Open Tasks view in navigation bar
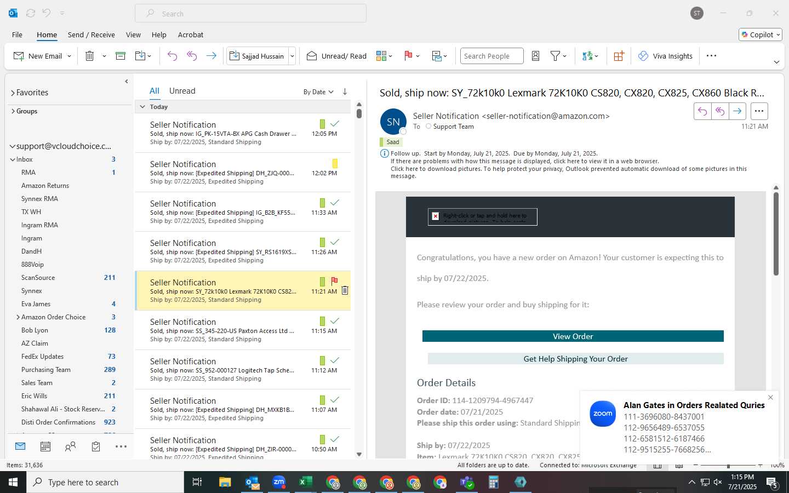The image size is (789, 493). pyautogui.click(x=96, y=446)
